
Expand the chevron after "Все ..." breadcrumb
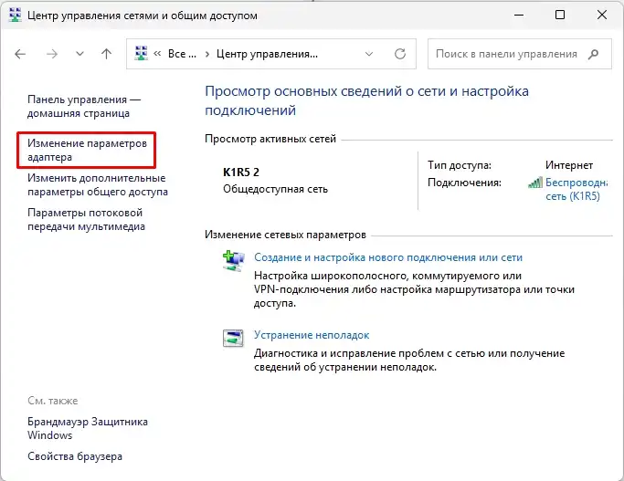(207, 54)
